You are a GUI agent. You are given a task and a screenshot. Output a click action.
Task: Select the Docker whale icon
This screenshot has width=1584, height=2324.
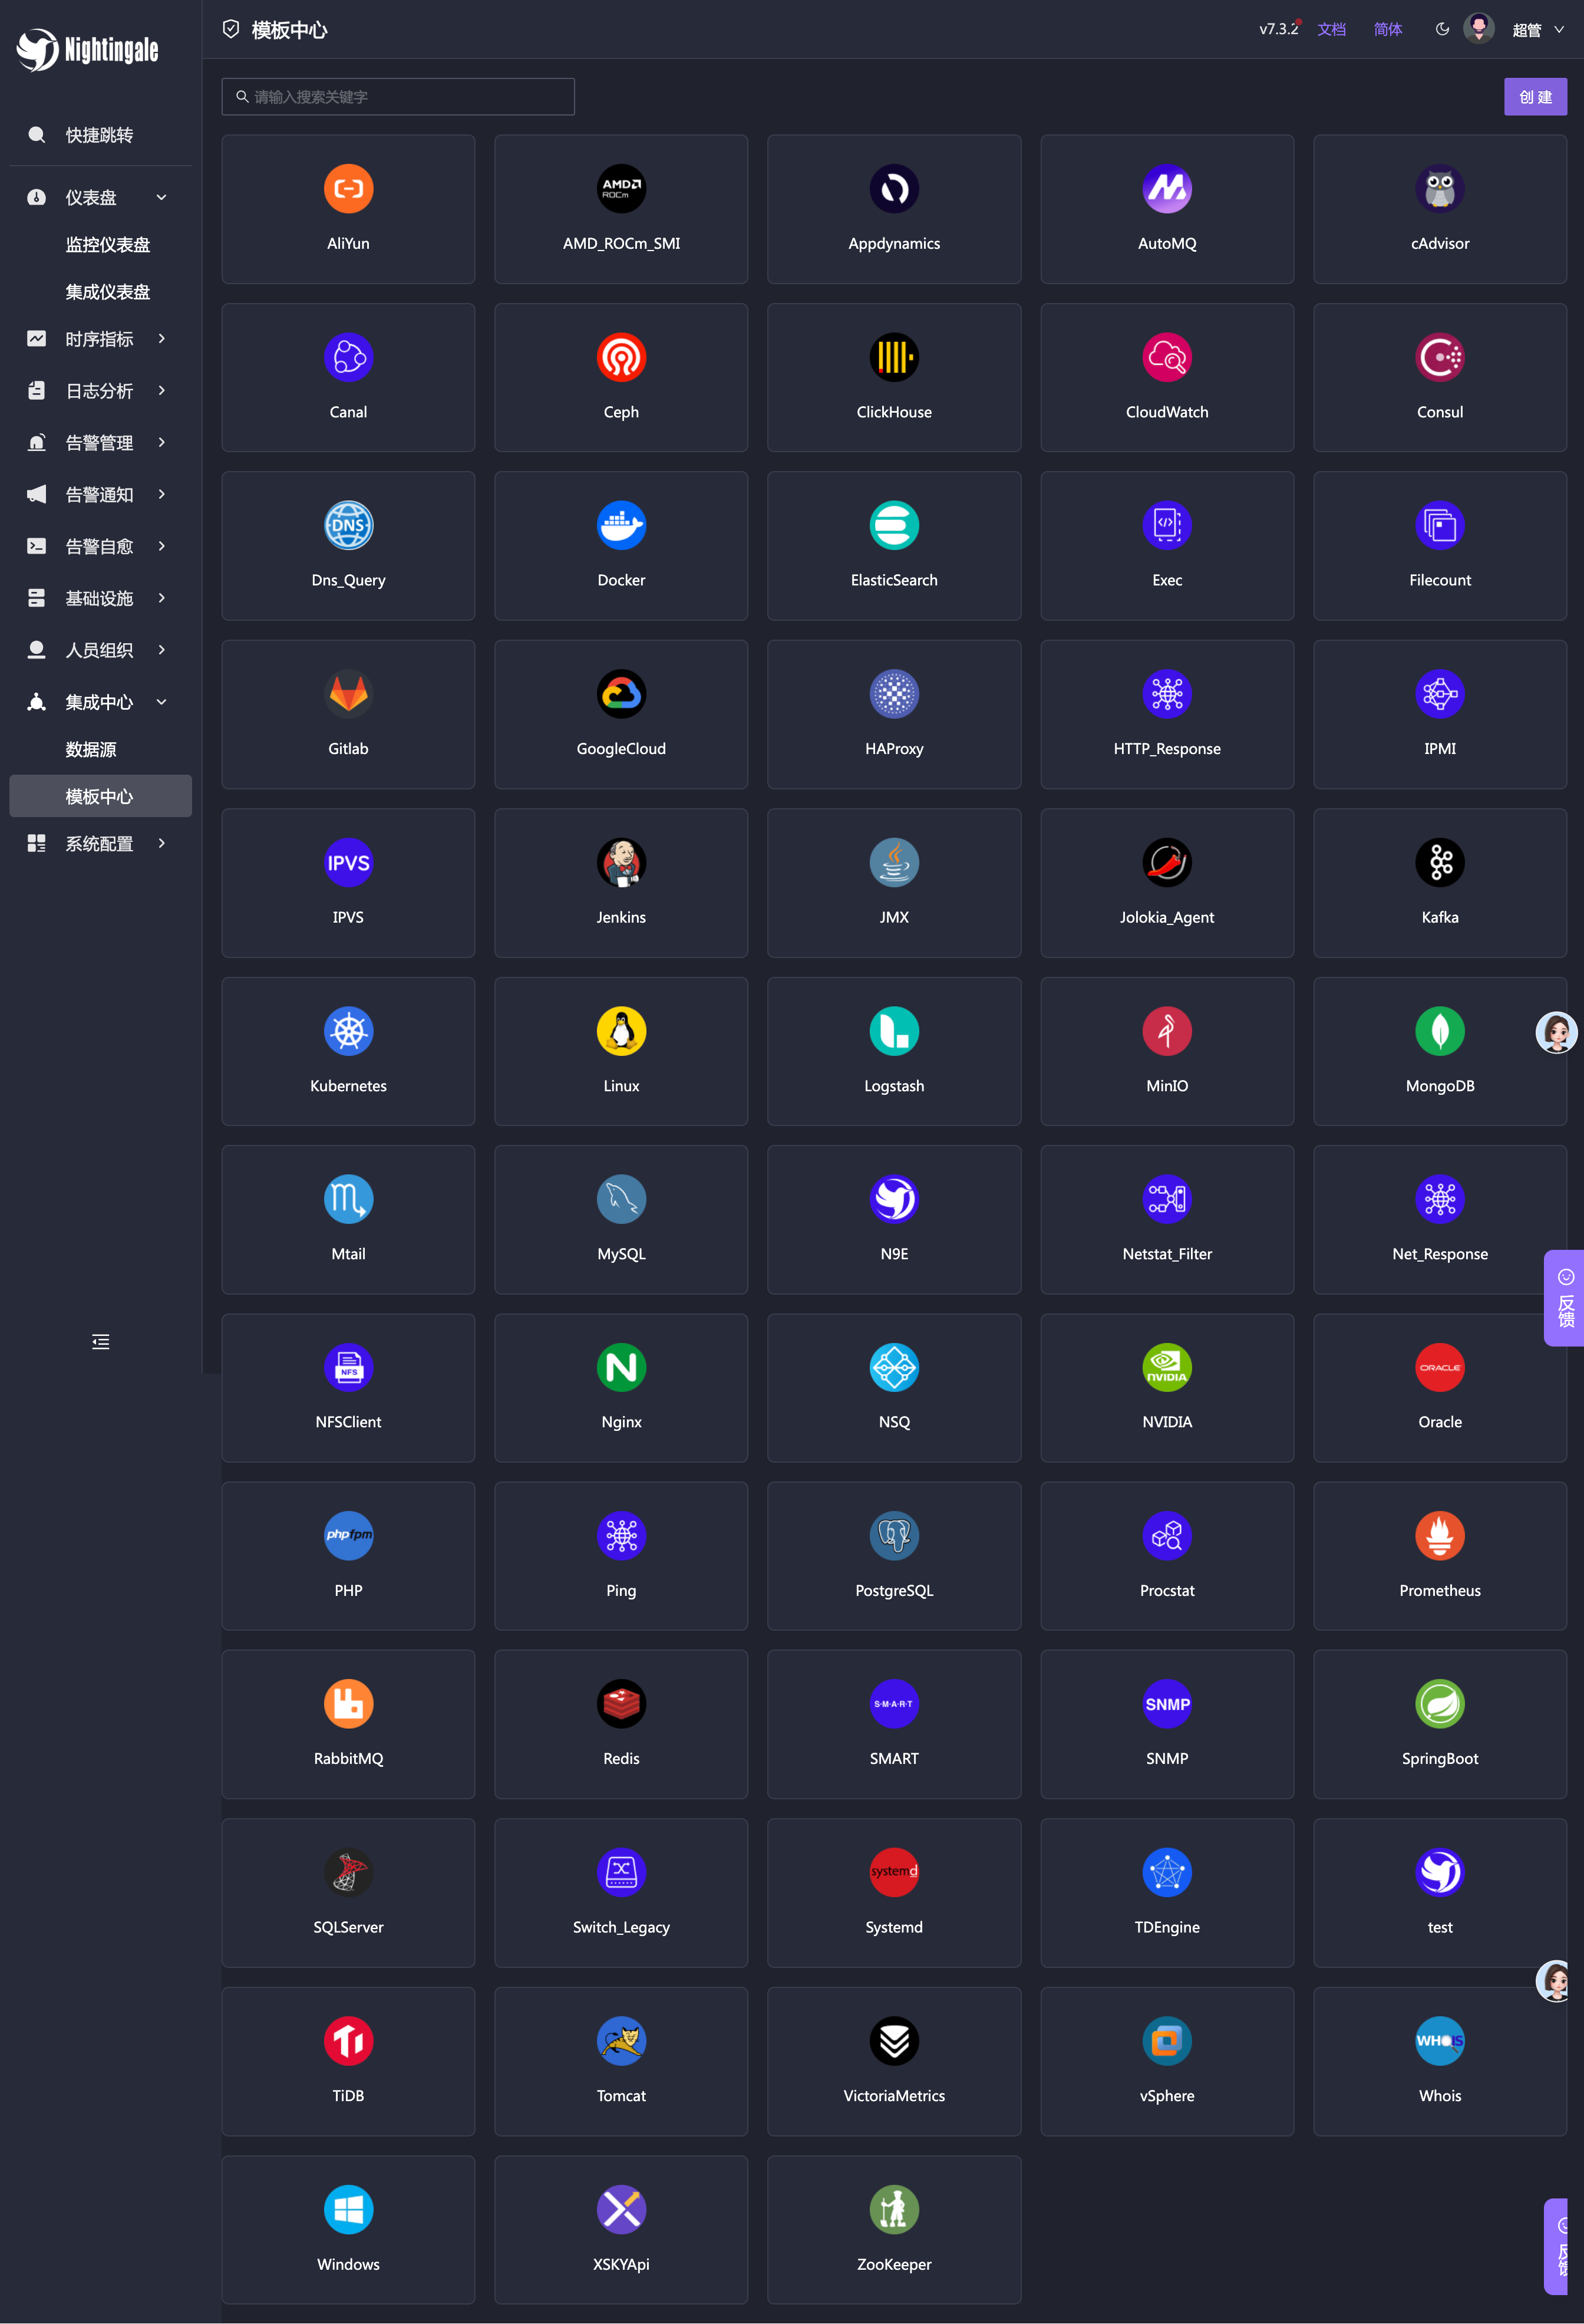pyautogui.click(x=621, y=525)
